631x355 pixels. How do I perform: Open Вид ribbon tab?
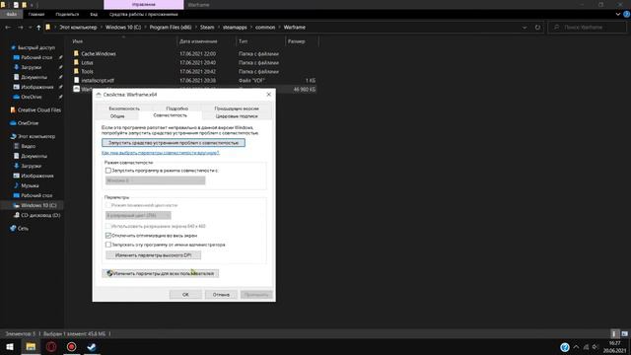click(94, 14)
